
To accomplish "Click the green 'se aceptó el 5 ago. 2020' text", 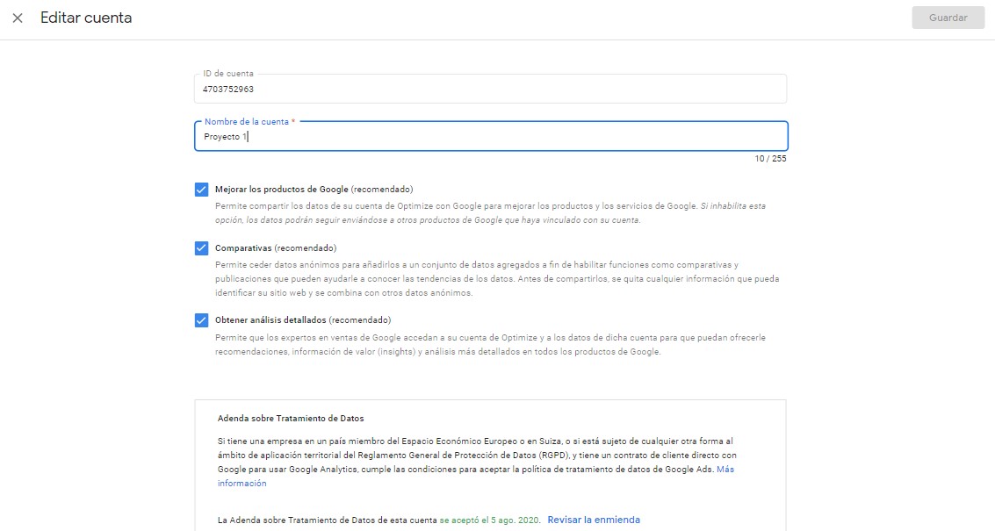I will pos(490,520).
